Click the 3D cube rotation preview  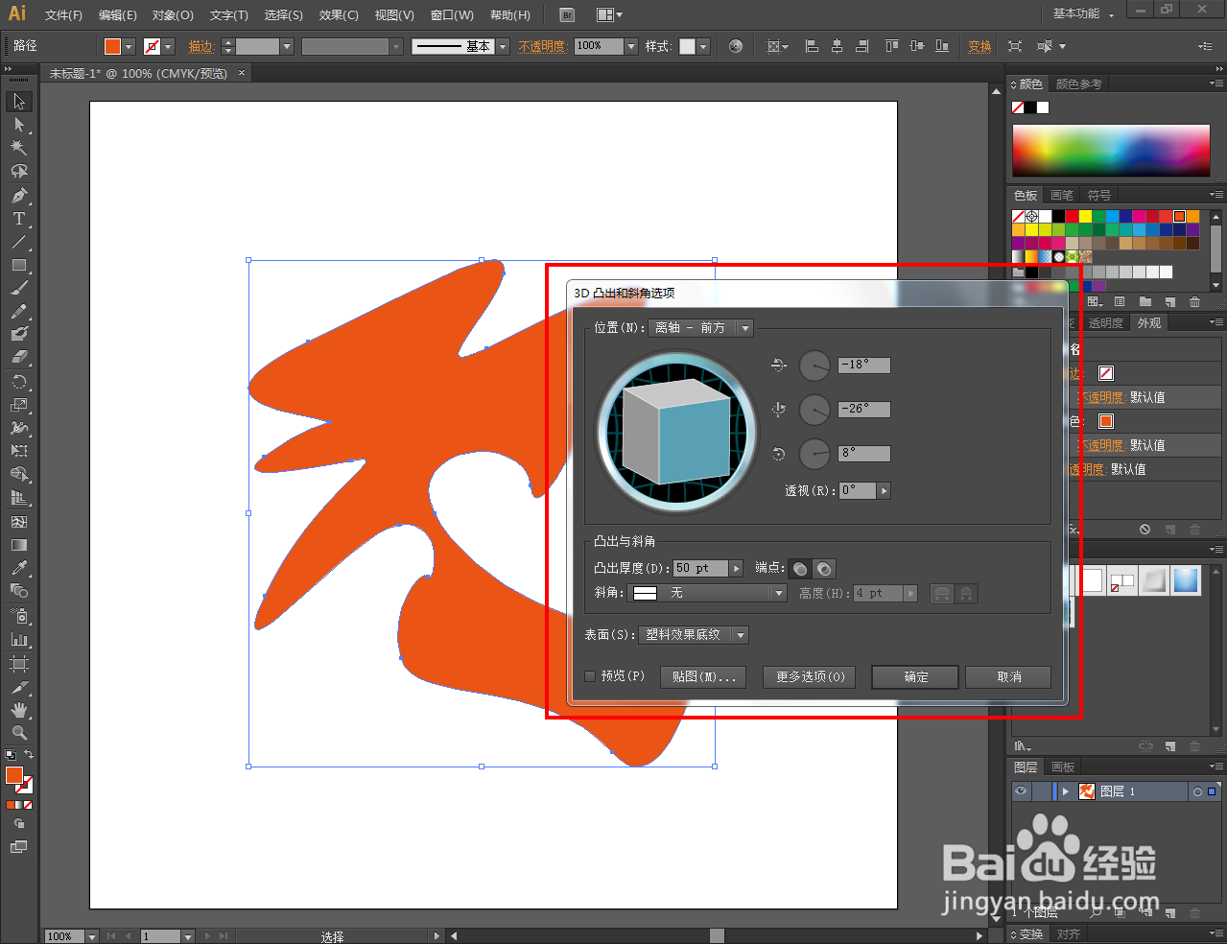pos(677,432)
